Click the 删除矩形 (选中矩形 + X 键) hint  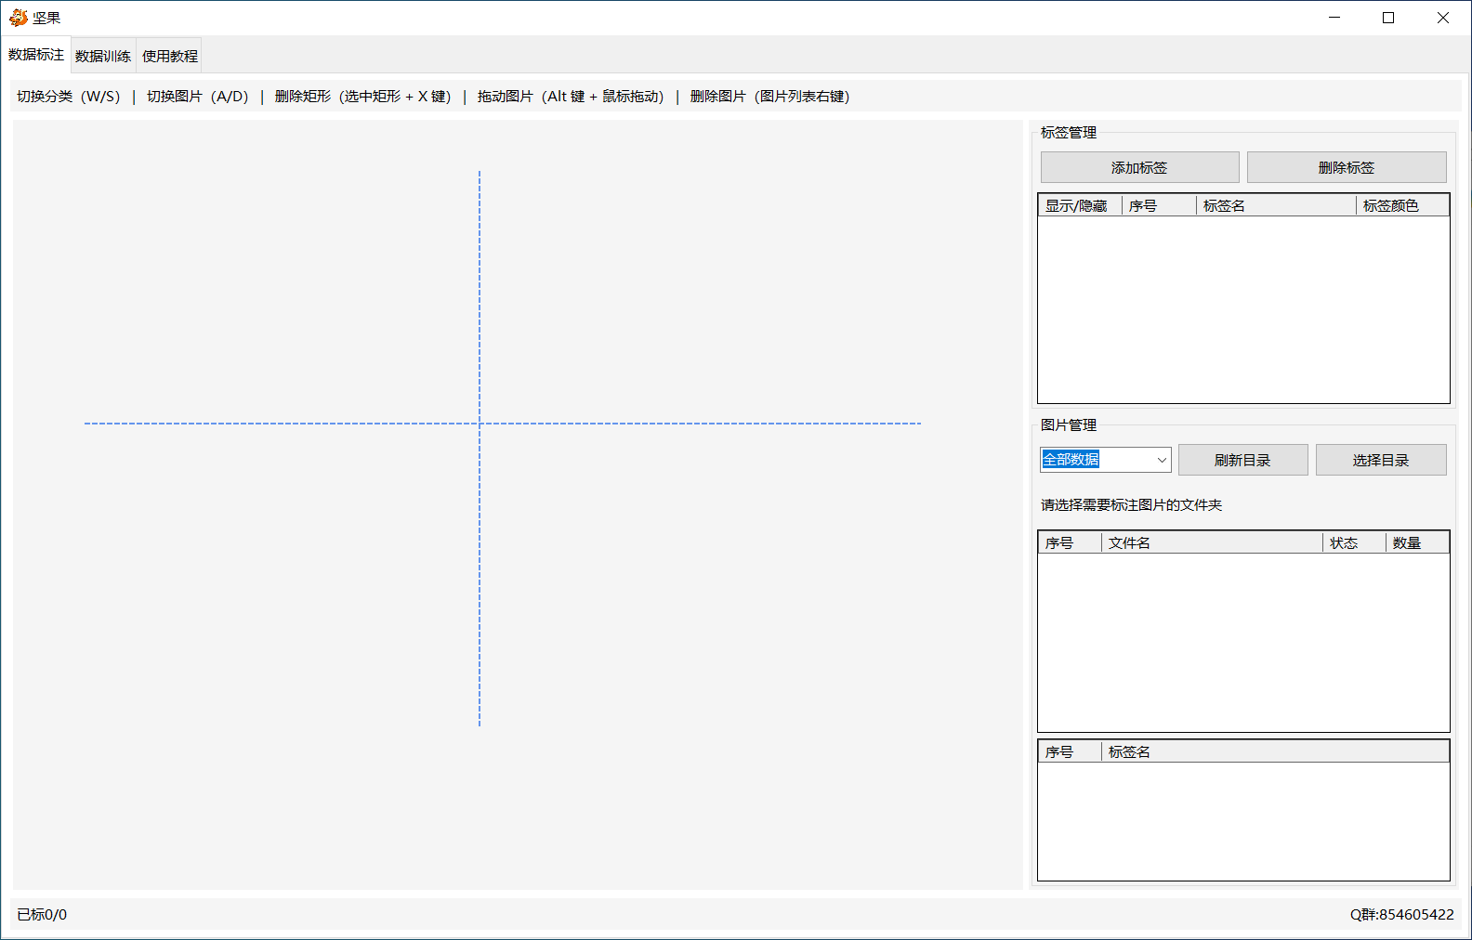(363, 96)
